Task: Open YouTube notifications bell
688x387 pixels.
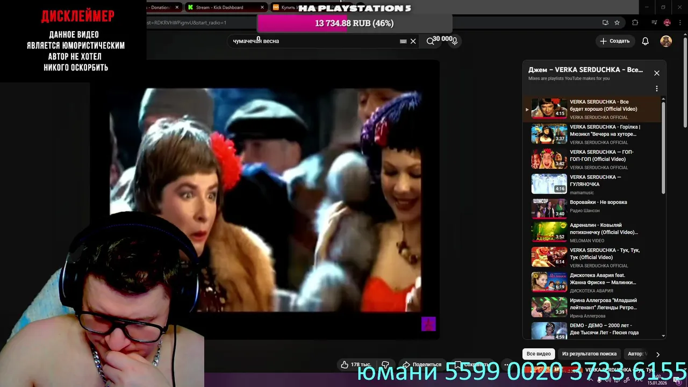Action: tap(646, 41)
